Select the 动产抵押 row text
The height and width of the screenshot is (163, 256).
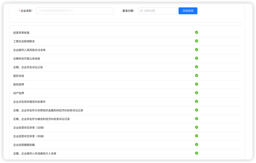(19, 93)
